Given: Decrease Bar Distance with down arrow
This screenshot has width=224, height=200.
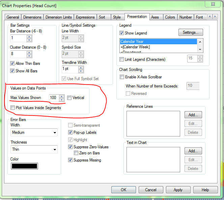Looking at the screenshot, I should [29, 40].
